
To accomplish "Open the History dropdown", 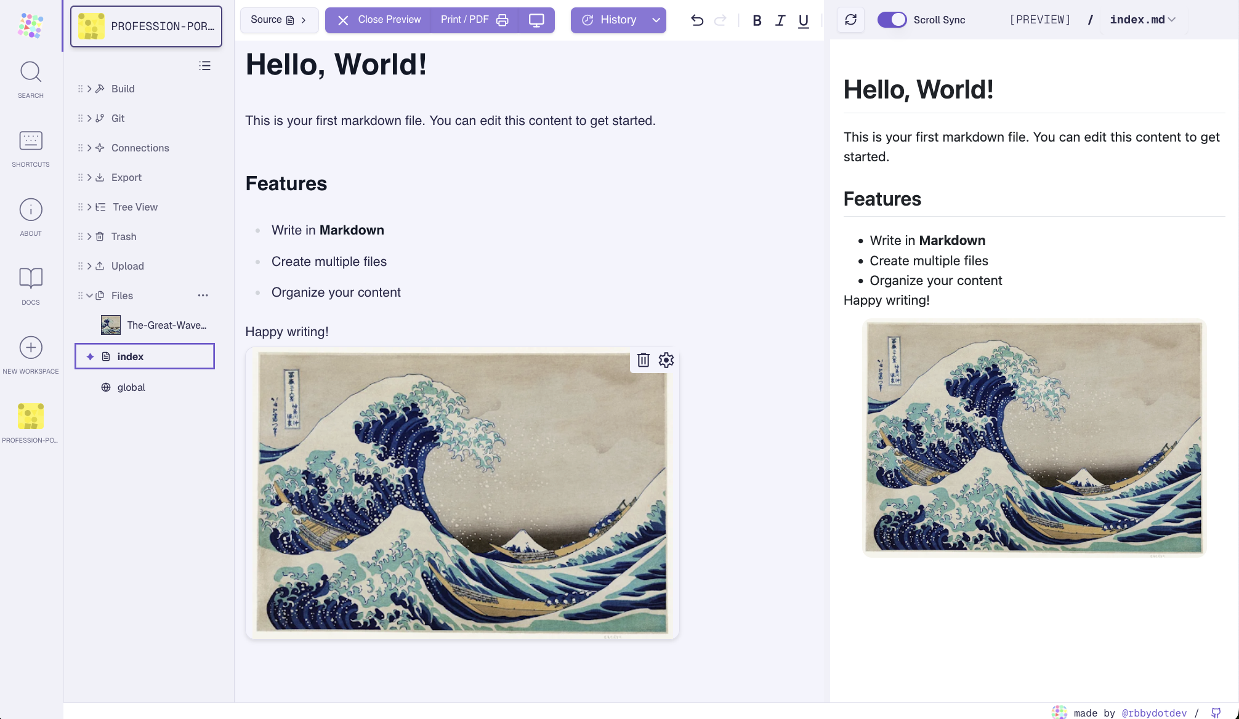I will coord(618,20).
